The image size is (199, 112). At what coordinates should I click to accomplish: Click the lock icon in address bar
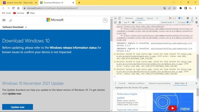[25, 8]
